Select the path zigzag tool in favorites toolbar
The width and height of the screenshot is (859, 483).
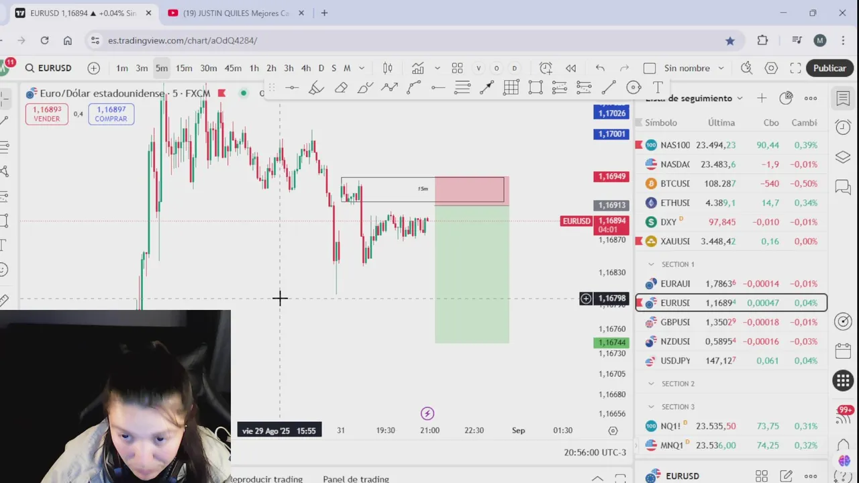pos(389,87)
